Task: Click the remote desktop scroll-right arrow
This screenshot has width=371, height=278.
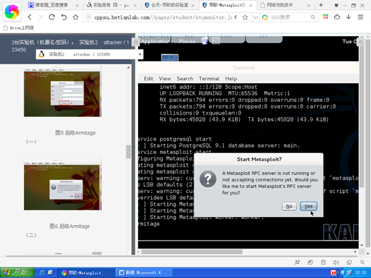Action: (x=355, y=252)
